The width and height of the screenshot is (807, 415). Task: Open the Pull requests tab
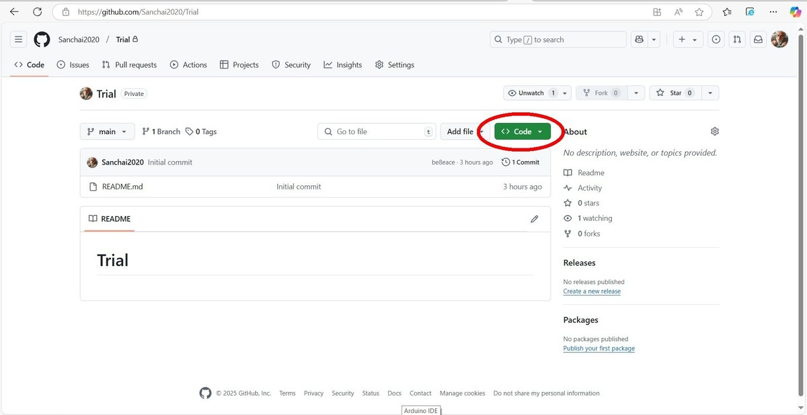point(129,64)
